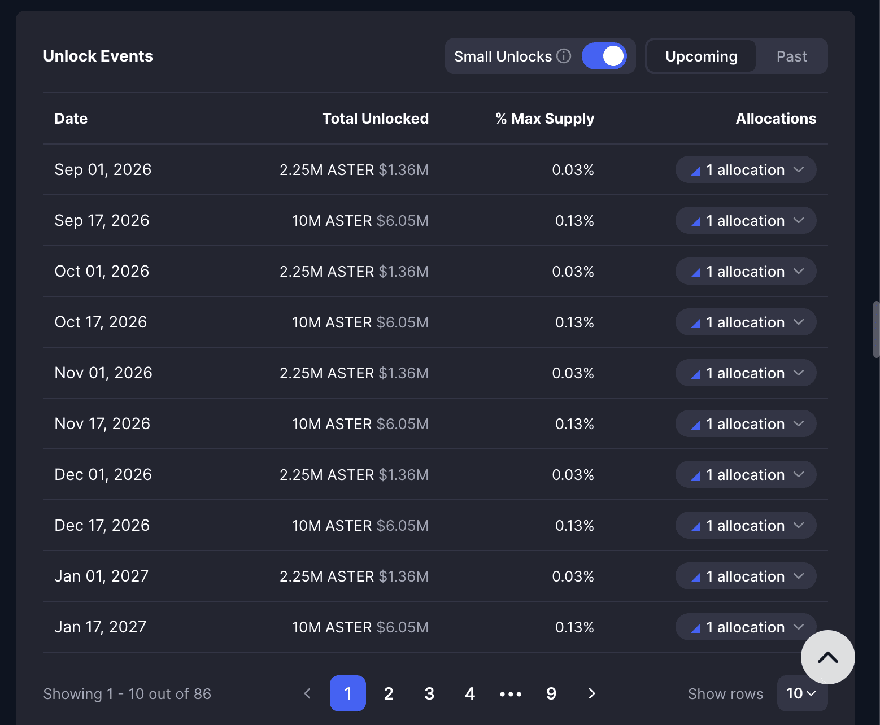Toggle the Small Unlocks switch off

[x=604, y=56]
